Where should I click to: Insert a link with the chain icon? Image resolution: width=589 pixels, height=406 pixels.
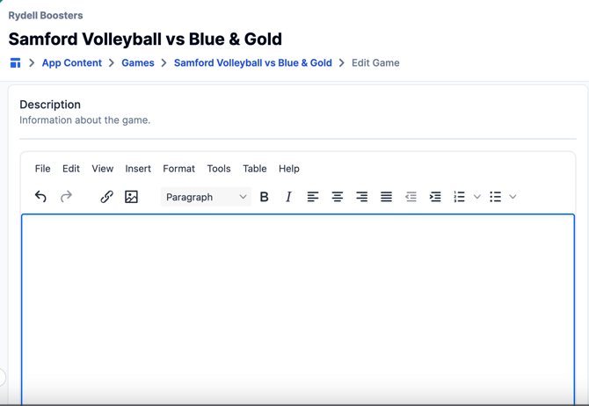coord(106,197)
